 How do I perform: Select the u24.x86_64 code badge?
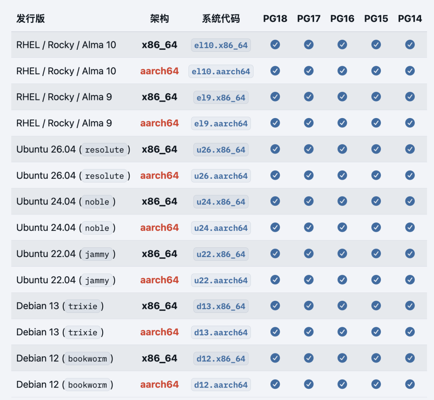[x=221, y=202]
